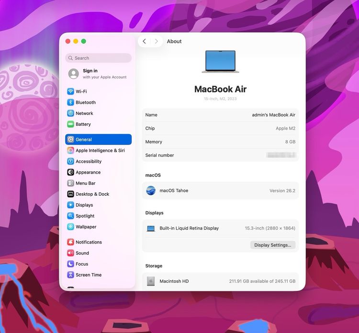Click Version 26.2 text
Screen dimensions: 359x333
[282, 190]
